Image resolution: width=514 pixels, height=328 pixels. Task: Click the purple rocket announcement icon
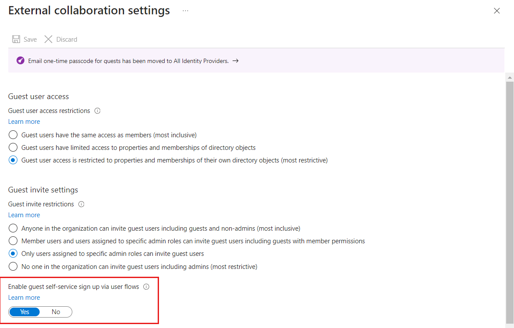pyautogui.click(x=20, y=61)
